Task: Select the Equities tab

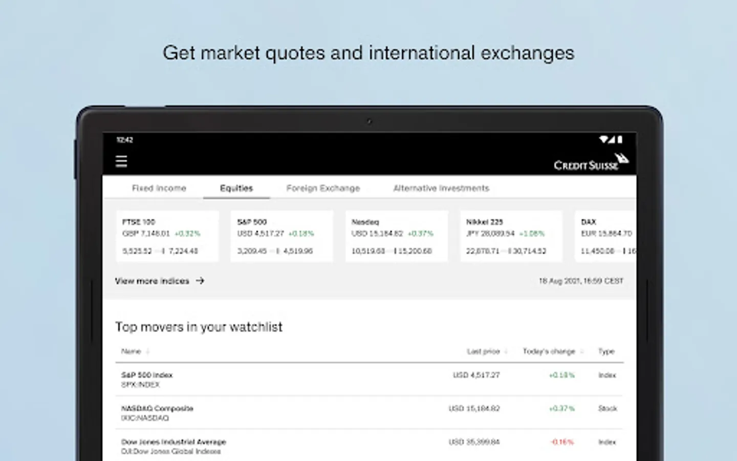Action: pos(236,188)
